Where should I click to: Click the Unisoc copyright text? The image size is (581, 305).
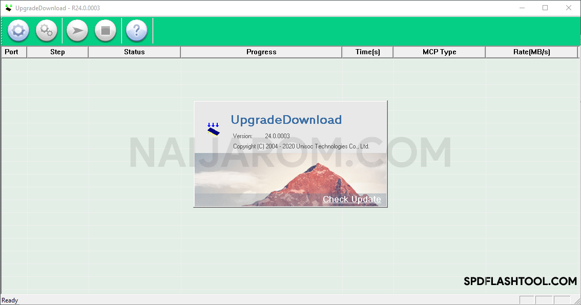(301, 146)
